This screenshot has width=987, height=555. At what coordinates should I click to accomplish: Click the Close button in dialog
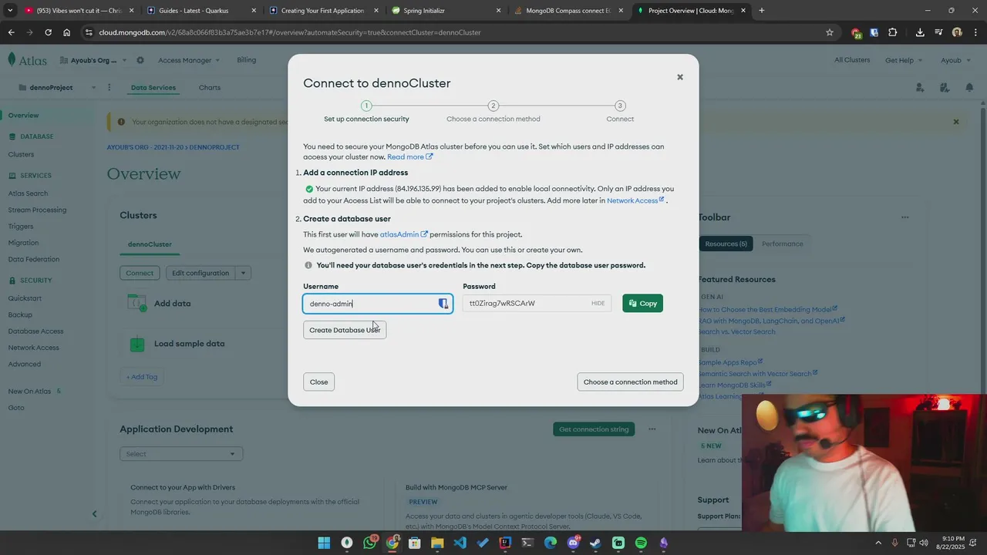tap(318, 382)
